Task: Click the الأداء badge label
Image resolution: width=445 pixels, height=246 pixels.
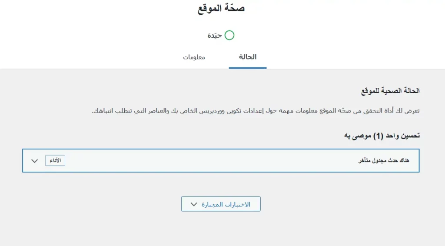Action: point(55,161)
